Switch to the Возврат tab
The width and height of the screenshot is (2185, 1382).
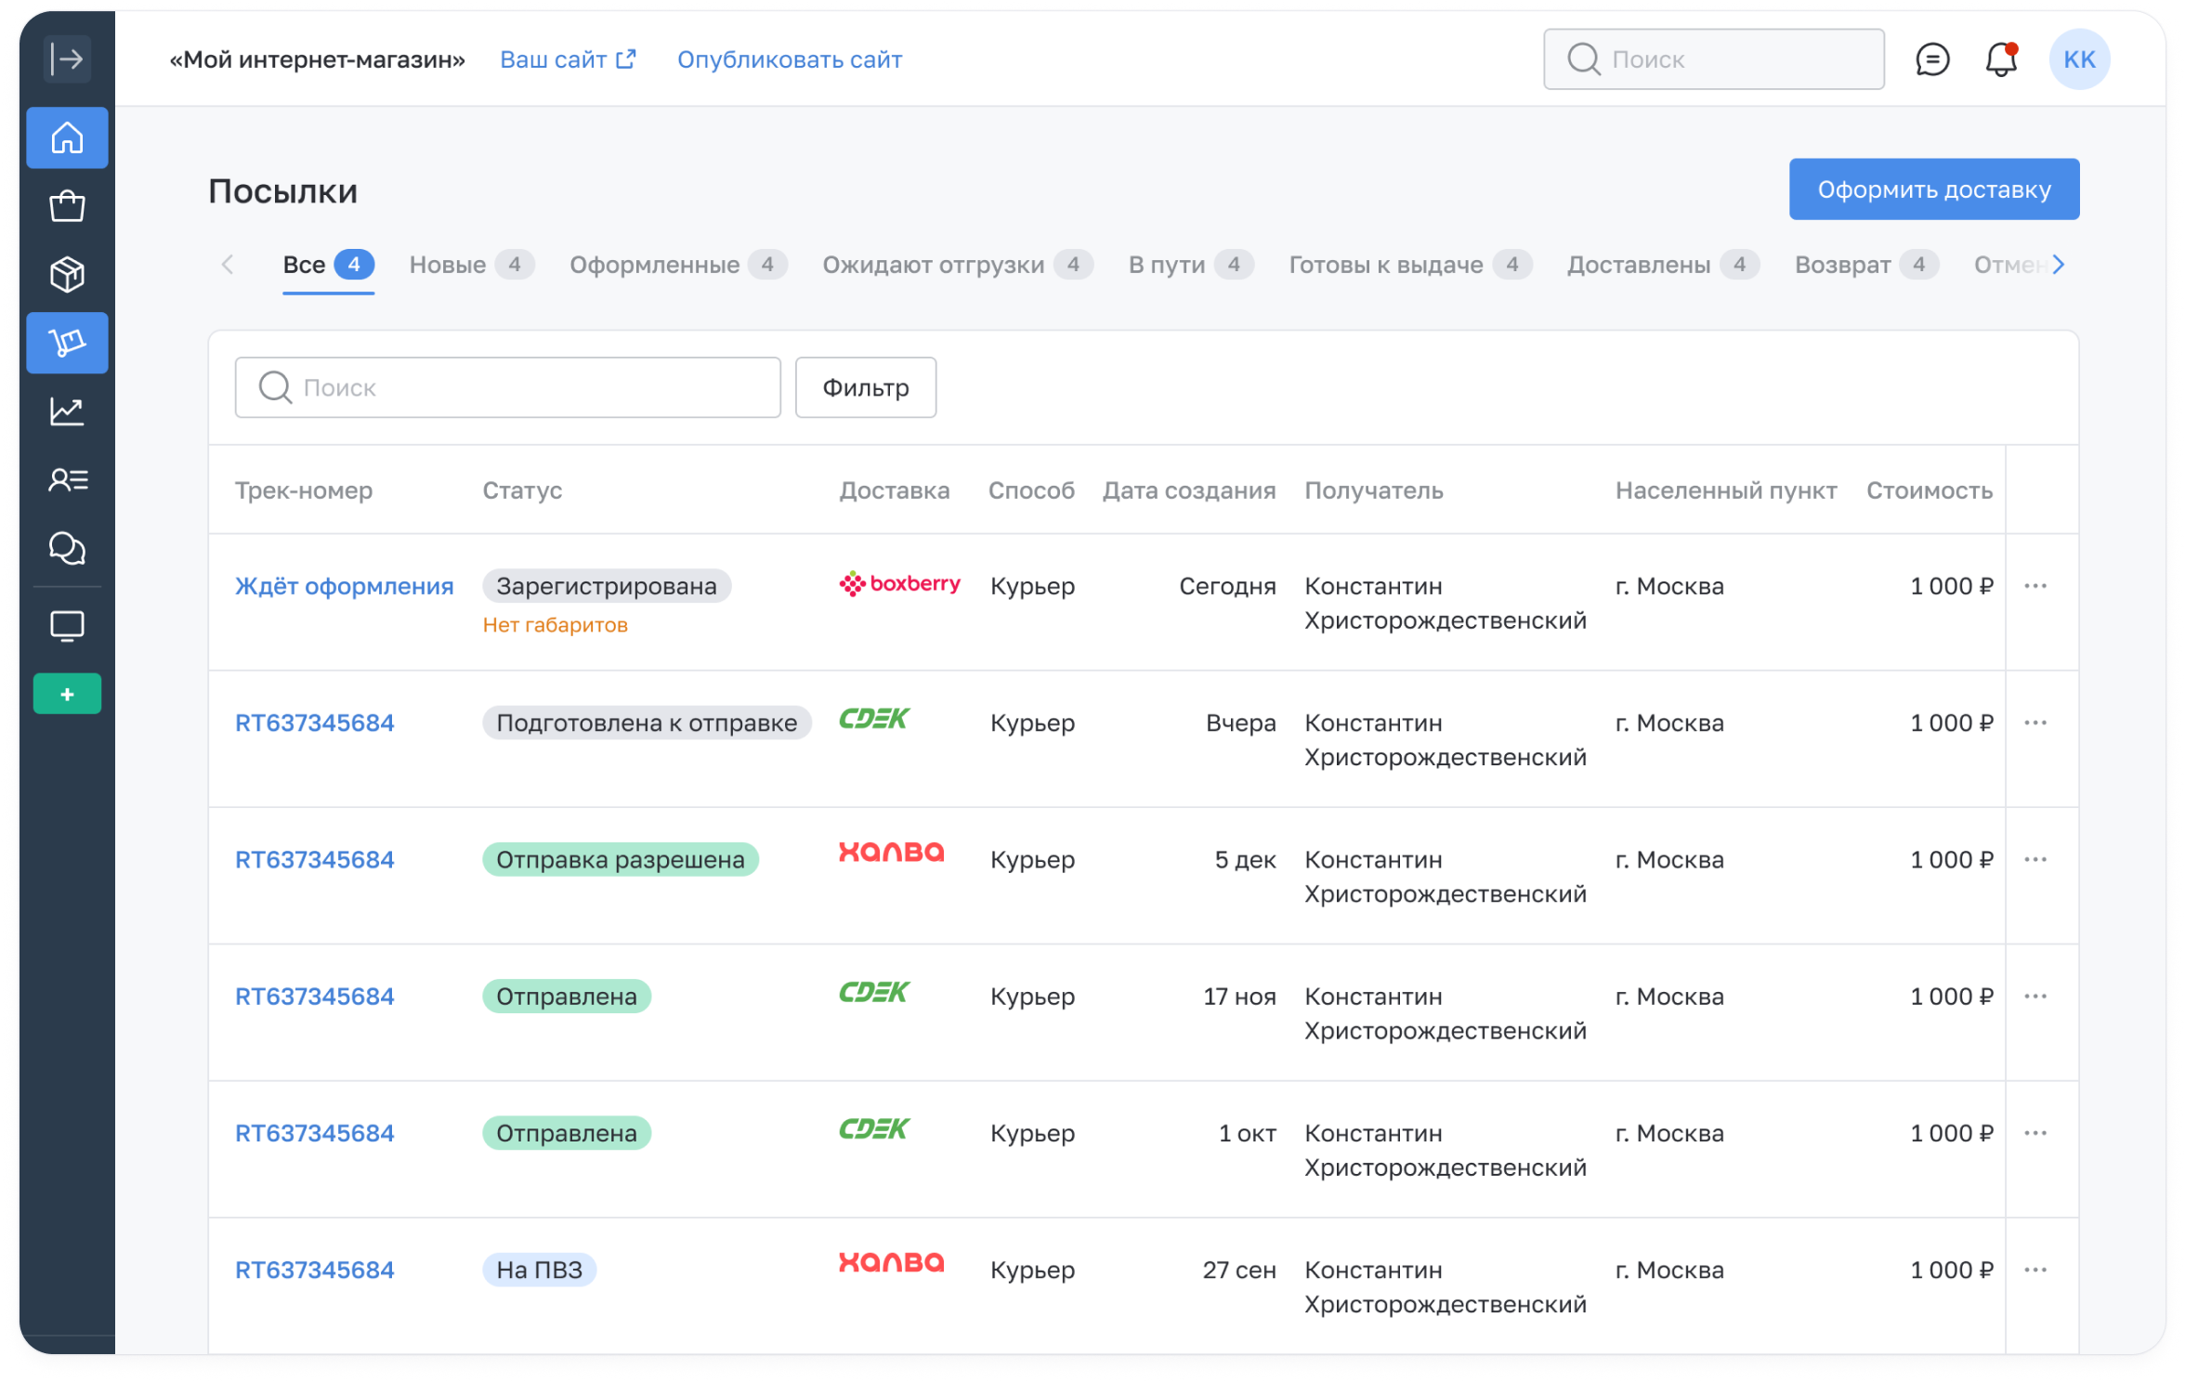[x=1866, y=265]
